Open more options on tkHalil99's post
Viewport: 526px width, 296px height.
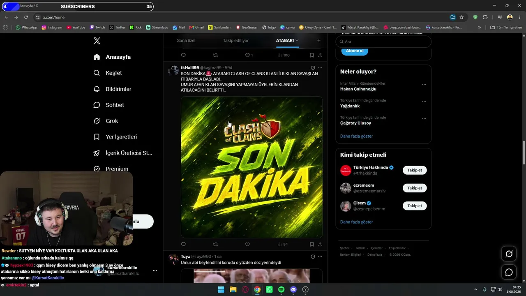pos(320,68)
